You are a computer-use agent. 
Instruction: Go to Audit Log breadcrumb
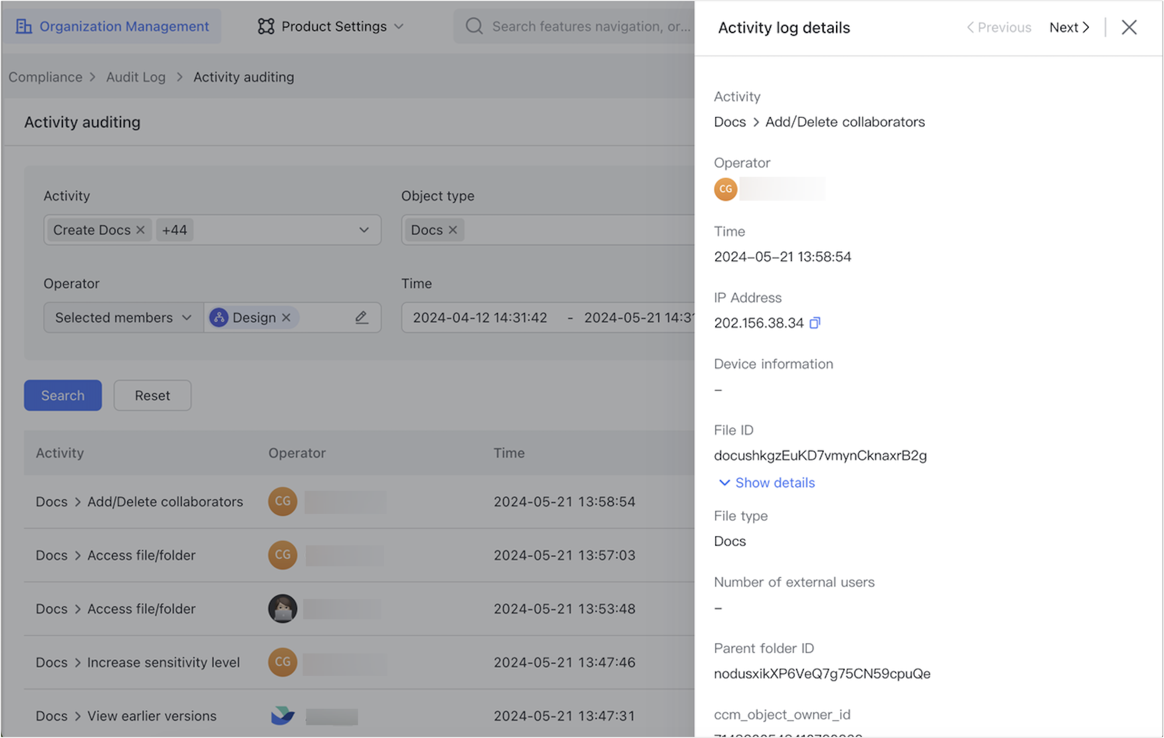(136, 77)
